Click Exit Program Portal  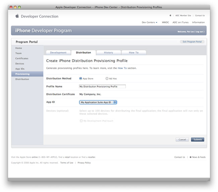click(x=192, y=42)
